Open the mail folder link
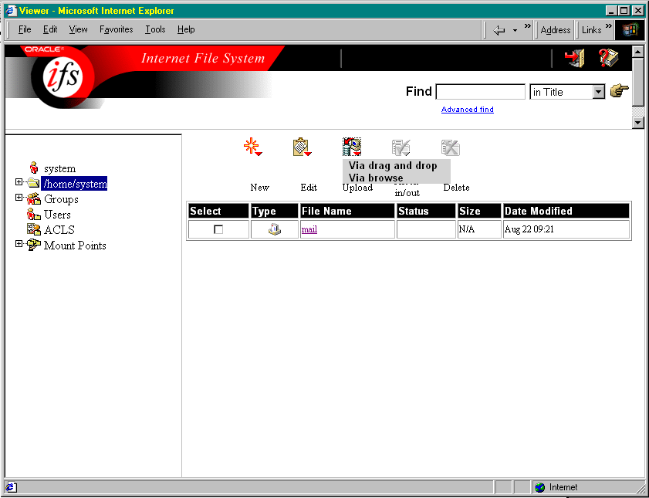 coord(309,229)
